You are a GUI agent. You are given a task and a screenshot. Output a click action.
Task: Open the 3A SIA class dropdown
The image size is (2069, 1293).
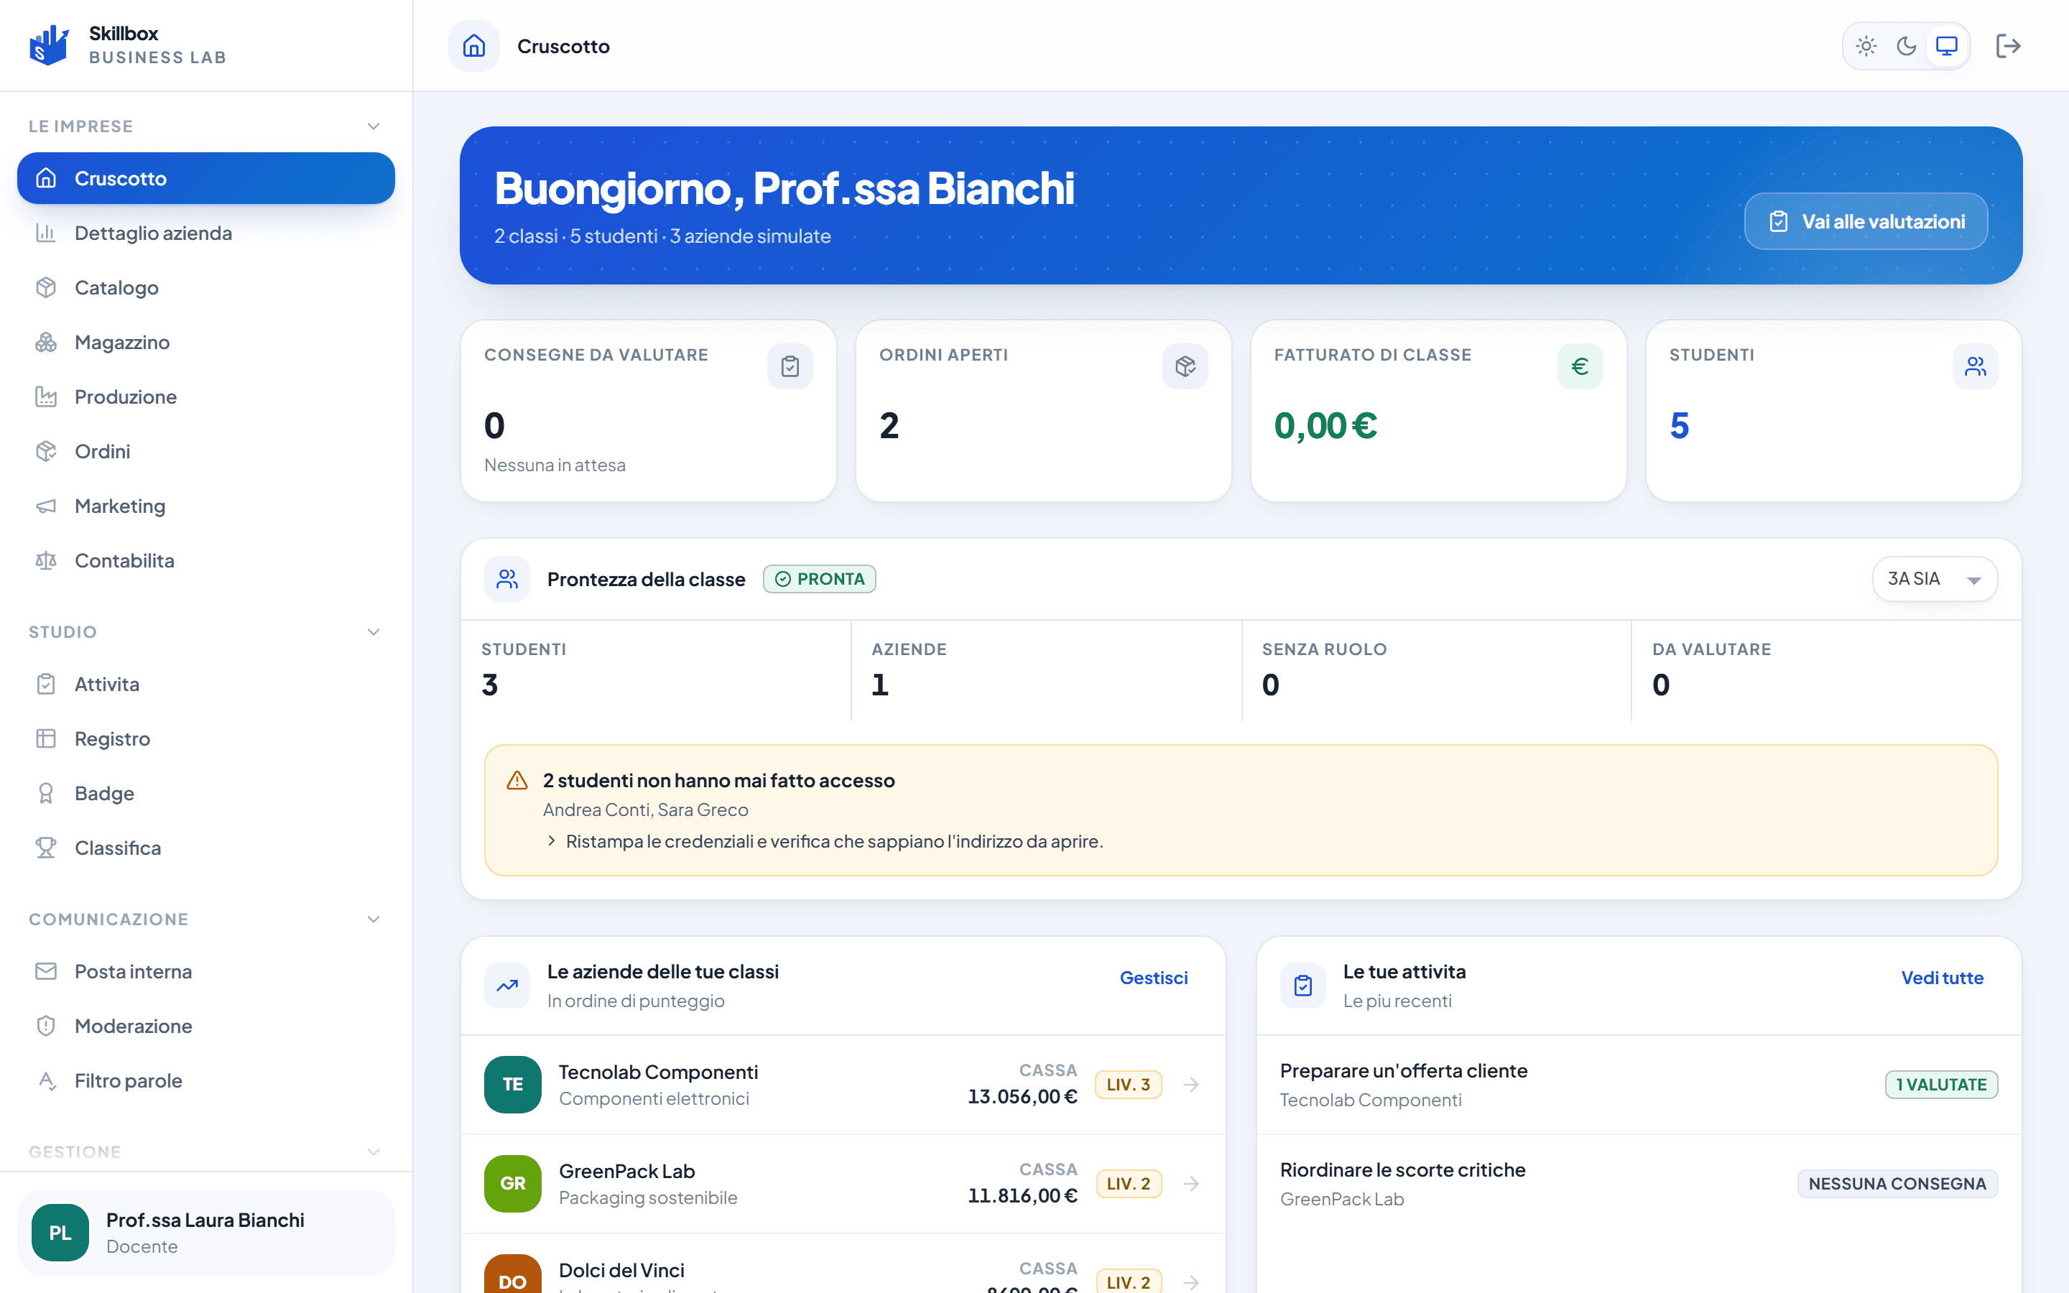tap(1935, 579)
